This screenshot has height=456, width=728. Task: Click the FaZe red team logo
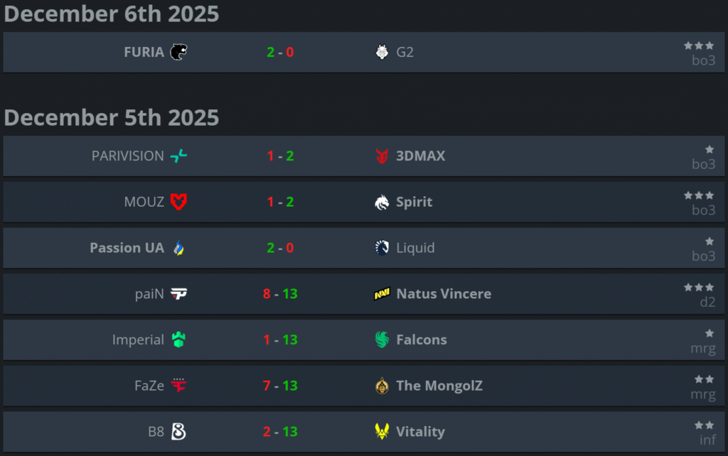click(x=178, y=386)
